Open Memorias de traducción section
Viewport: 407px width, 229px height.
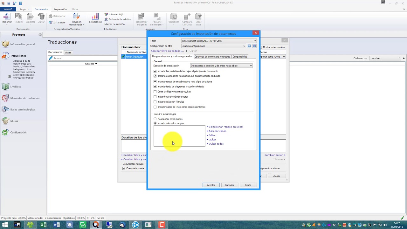[21, 98]
